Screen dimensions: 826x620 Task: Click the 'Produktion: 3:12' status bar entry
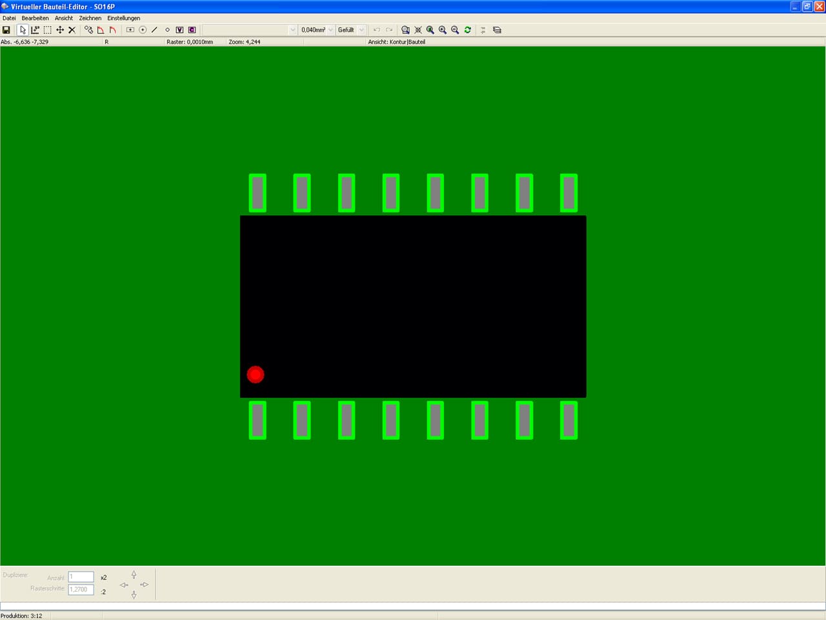click(x=22, y=616)
